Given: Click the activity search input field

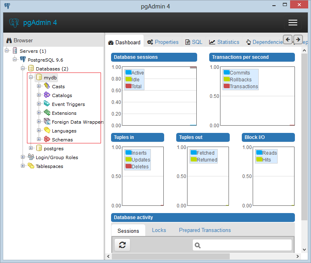Looking at the screenshot, I should [242, 245].
